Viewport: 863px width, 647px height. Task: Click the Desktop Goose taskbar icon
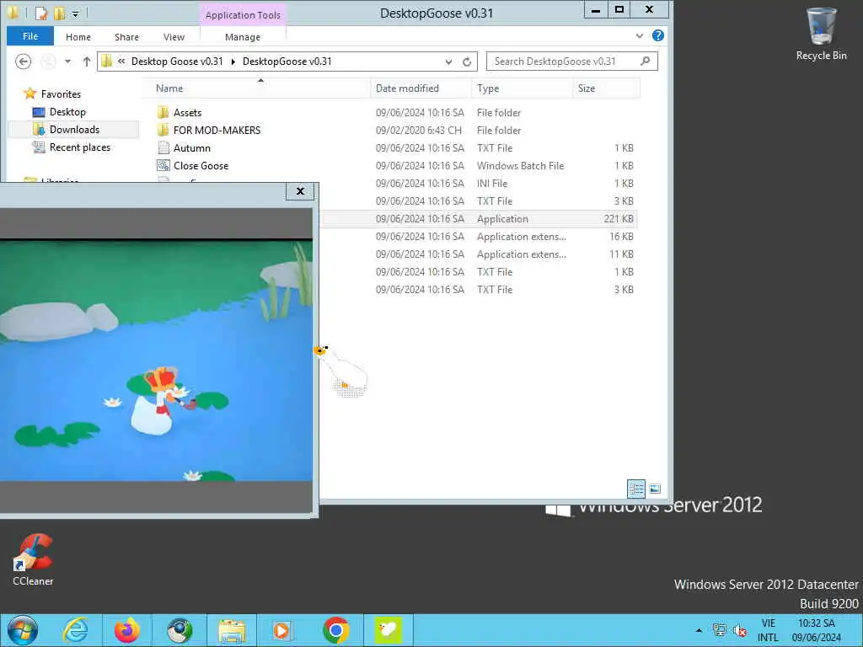pyautogui.click(x=388, y=630)
